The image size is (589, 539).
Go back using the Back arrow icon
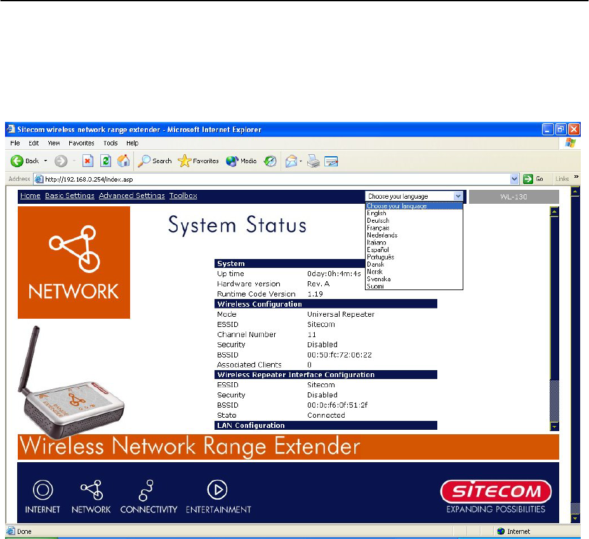17,161
